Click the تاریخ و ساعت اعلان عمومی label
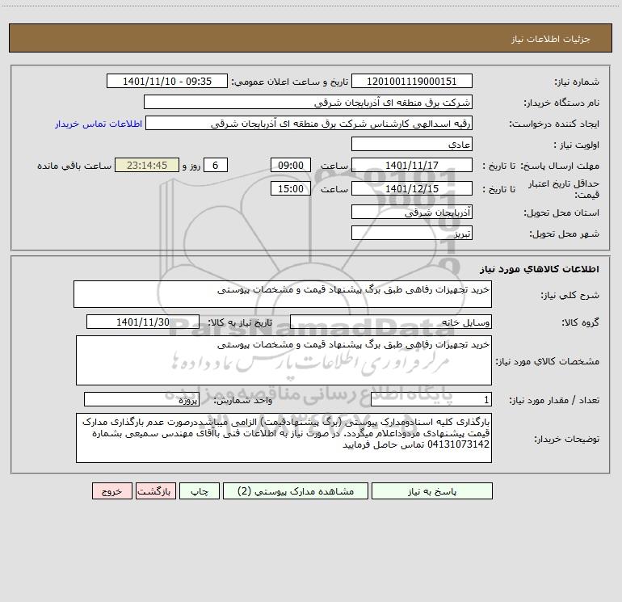 pyautogui.click(x=290, y=82)
